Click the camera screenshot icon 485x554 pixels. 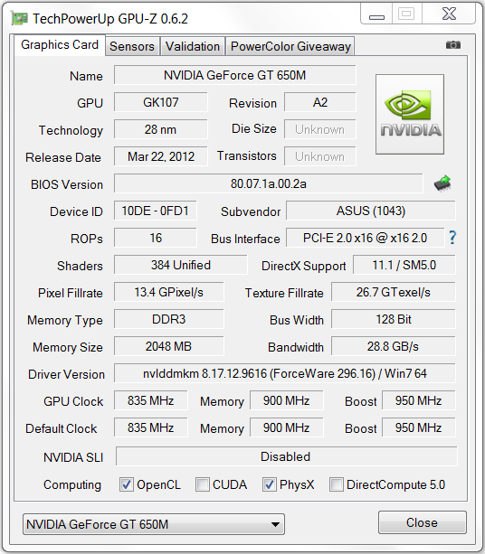[452, 45]
